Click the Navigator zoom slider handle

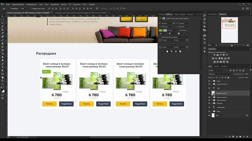[x=232, y=45]
